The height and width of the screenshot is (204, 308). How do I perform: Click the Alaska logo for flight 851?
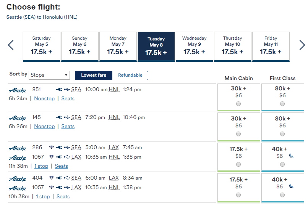click(x=17, y=90)
